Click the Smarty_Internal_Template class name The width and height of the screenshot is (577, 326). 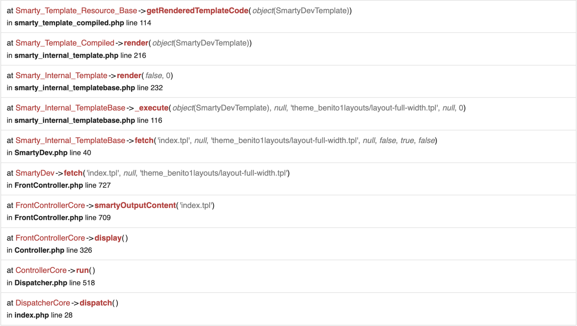pyautogui.click(x=61, y=75)
